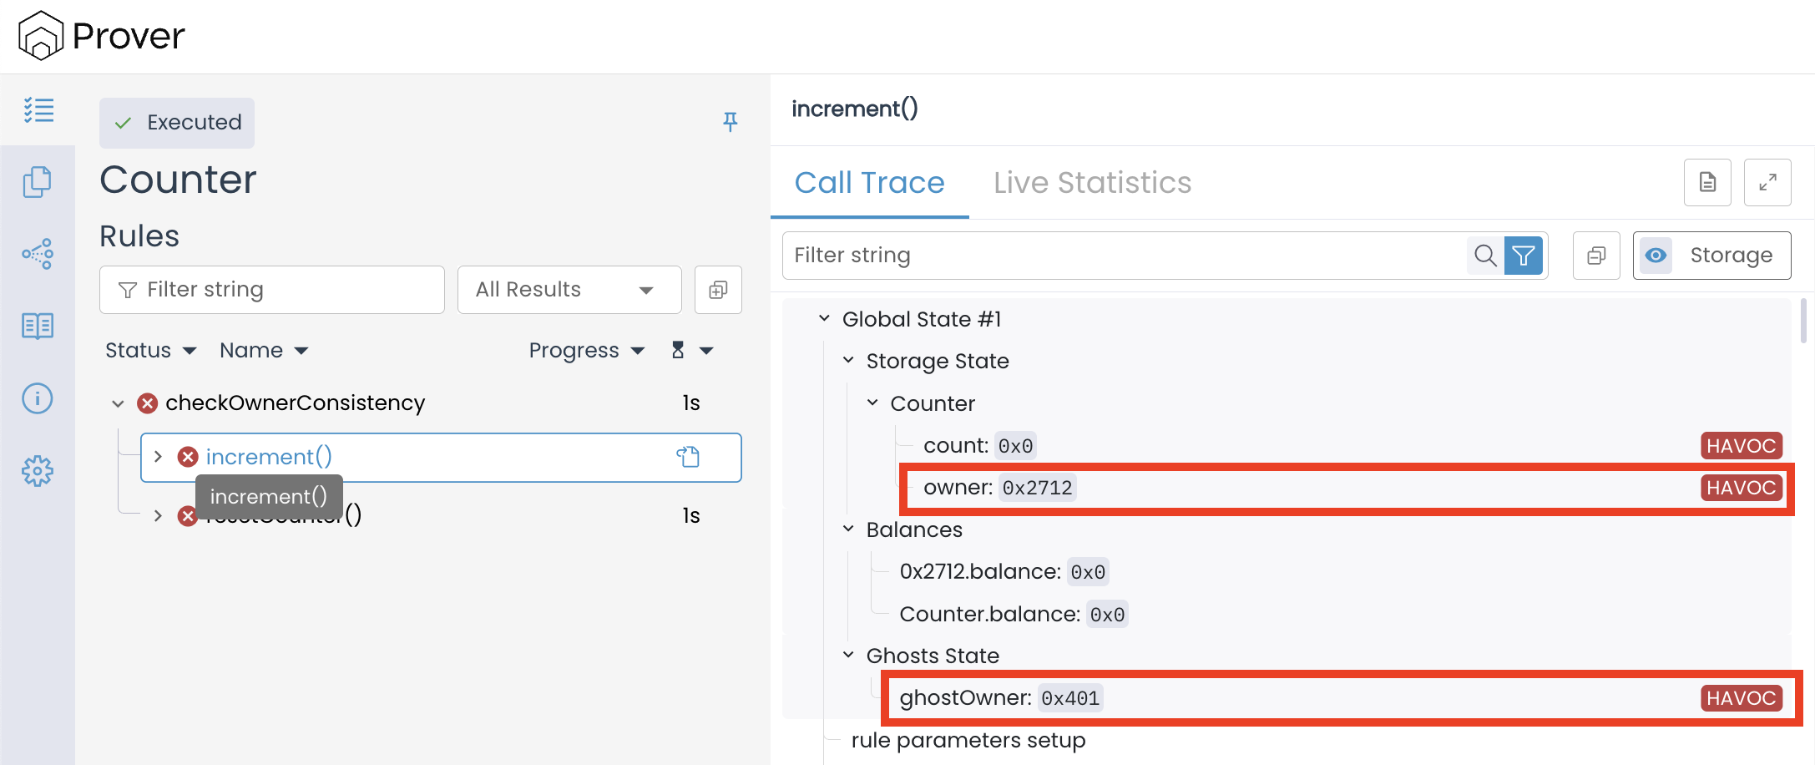1815x765 pixels.
Task: Open the All Results dropdown
Action: (569, 290)
